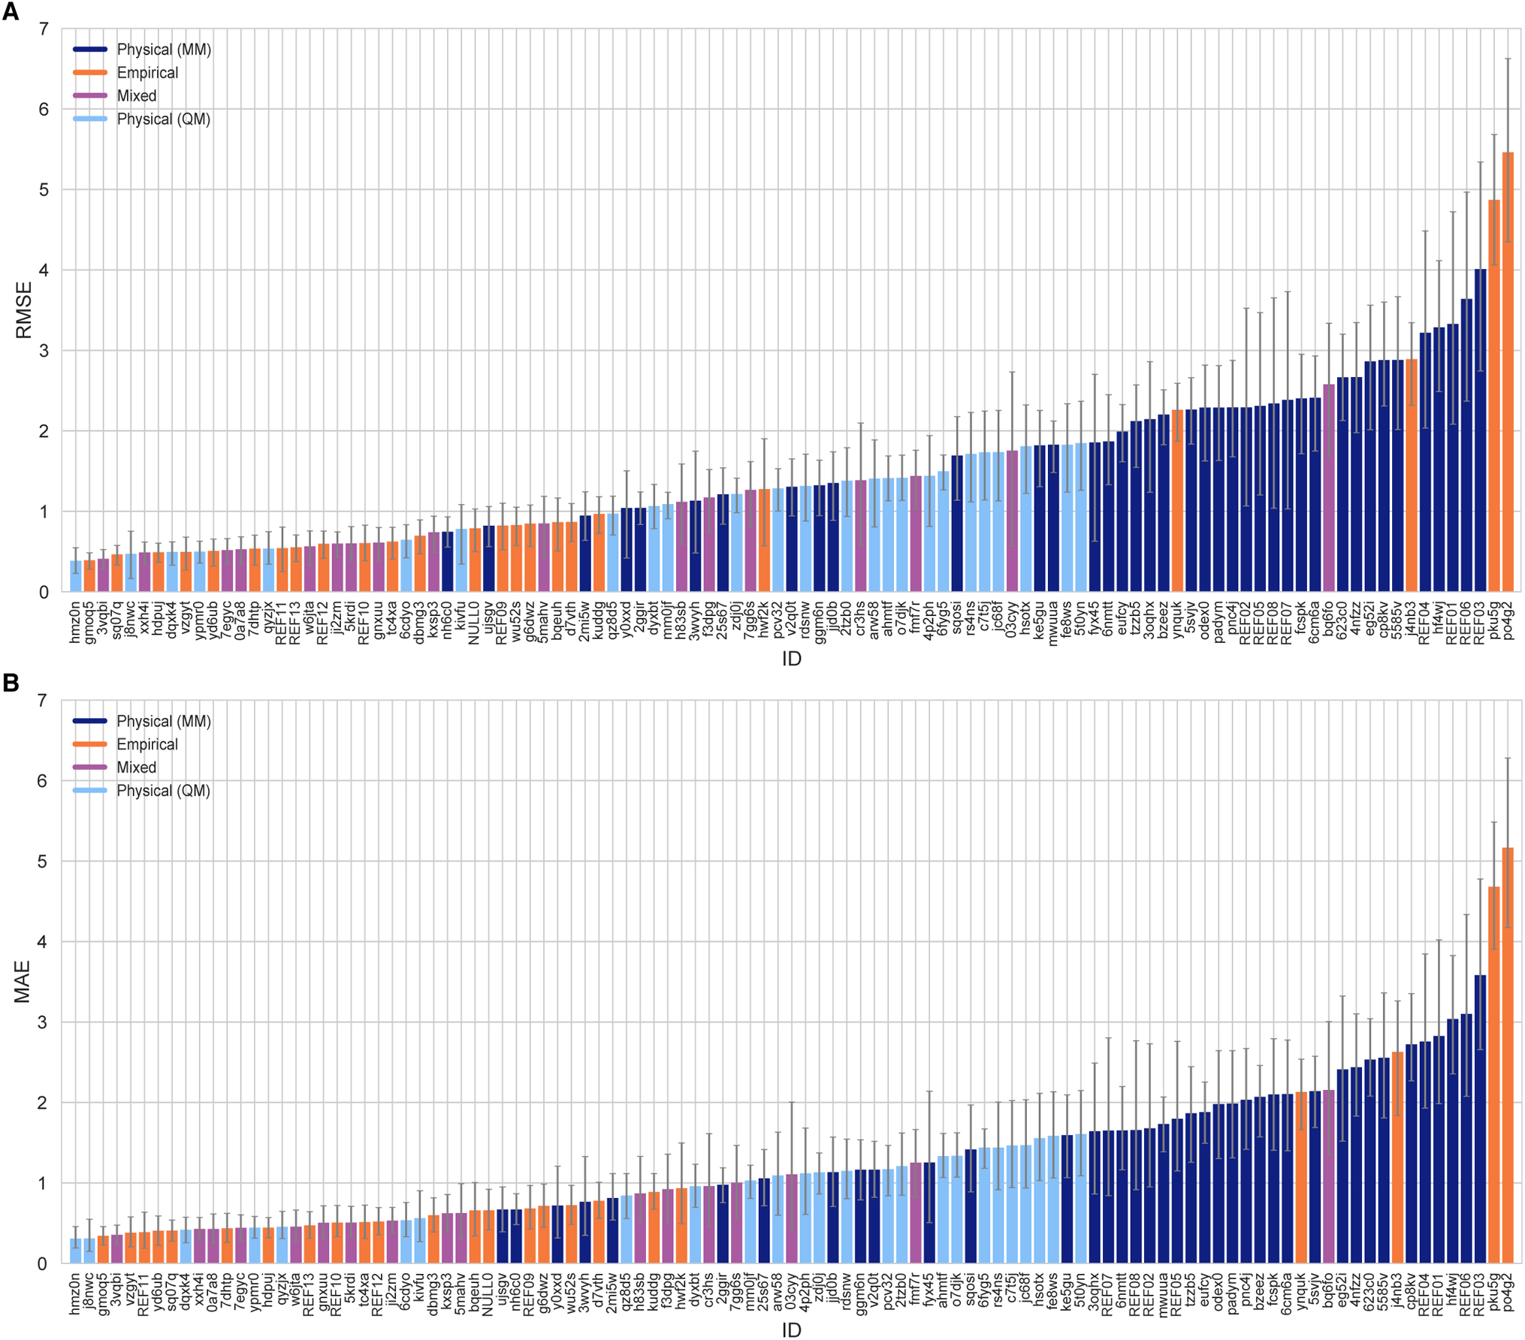Screen dimensions: 1525x1340
Task: Click the dark blue REF03 bar in the MAE chart
Action: pyautogui.click(x=1481, y=1119)
